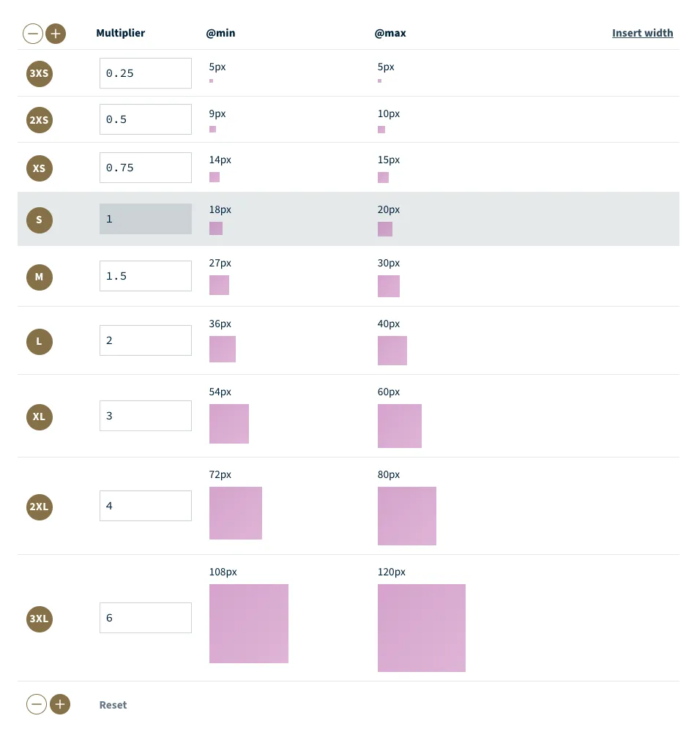Click the top plus (add step) icon

pyautogui.click(x=56, y=34)
